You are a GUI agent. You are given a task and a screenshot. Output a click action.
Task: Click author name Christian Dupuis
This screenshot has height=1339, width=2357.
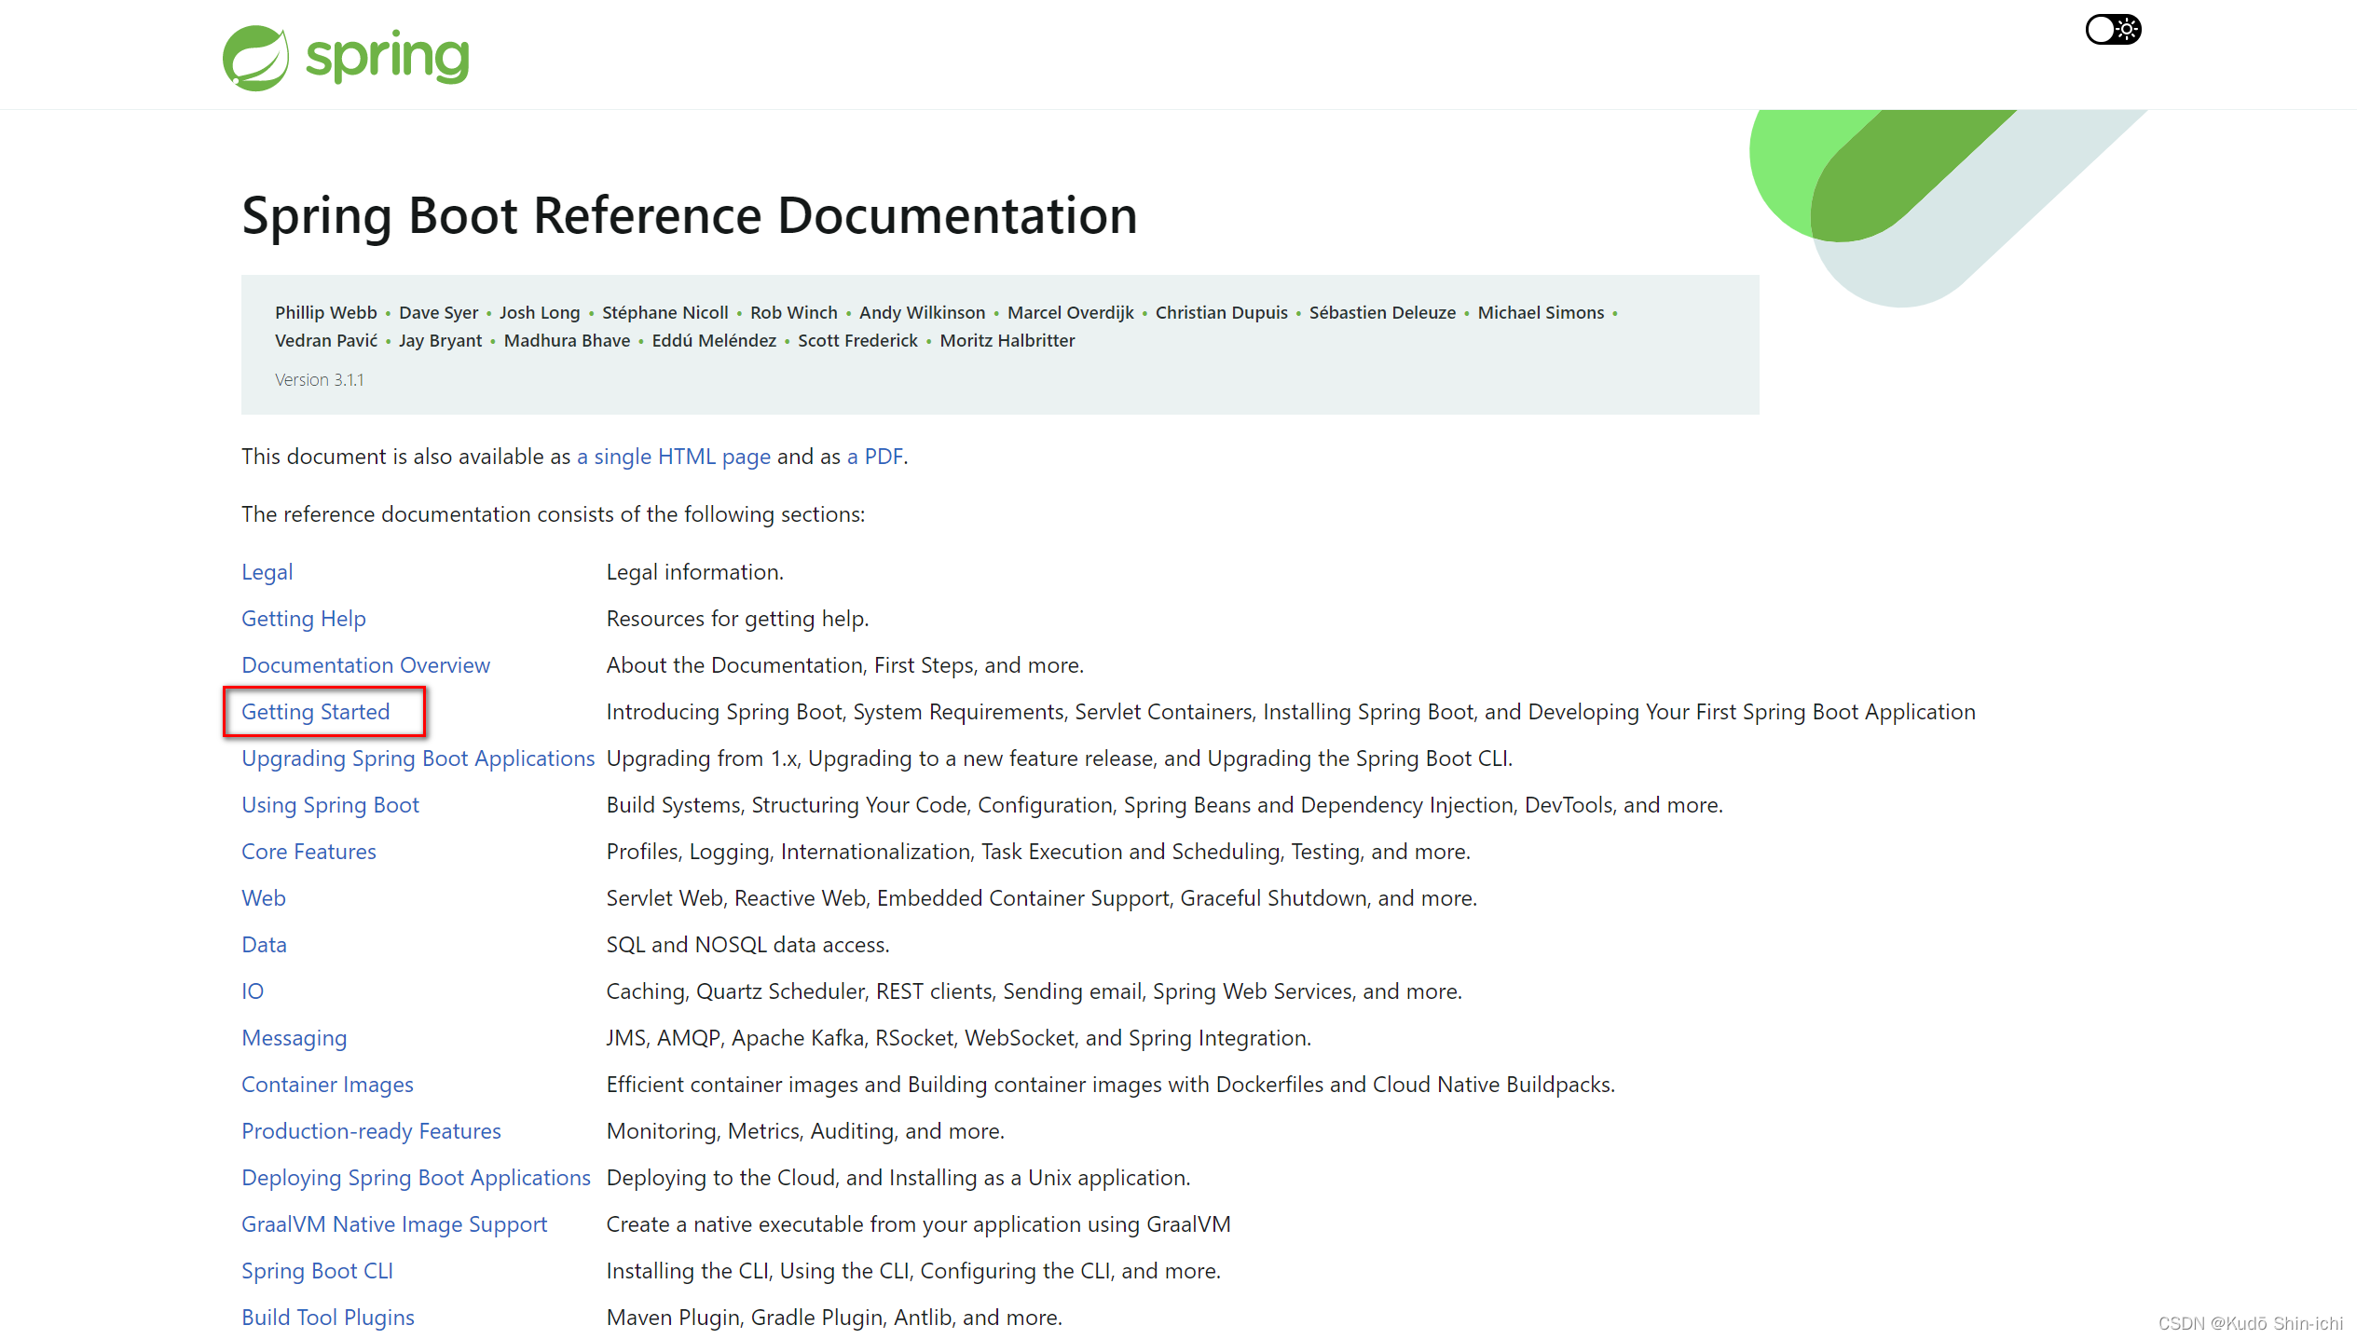(x=1222, y=313)
